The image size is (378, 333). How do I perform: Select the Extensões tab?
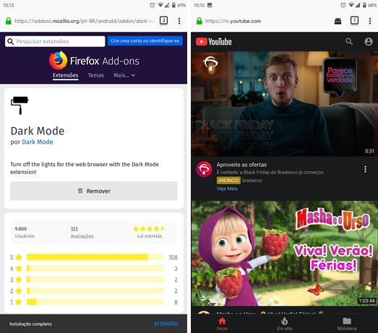tap(66, 75)
